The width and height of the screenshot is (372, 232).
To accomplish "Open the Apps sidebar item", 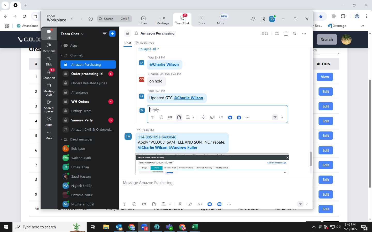I will click(49, 121).
